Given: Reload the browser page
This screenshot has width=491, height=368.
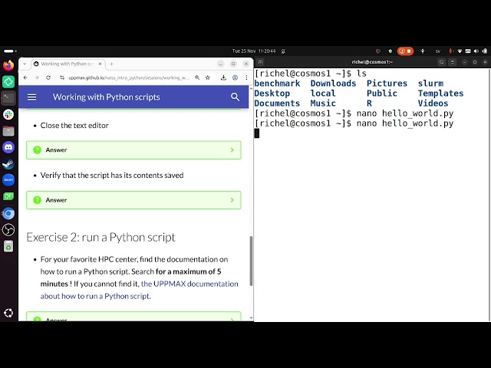Looking at the screenshot, I should 48,77.
